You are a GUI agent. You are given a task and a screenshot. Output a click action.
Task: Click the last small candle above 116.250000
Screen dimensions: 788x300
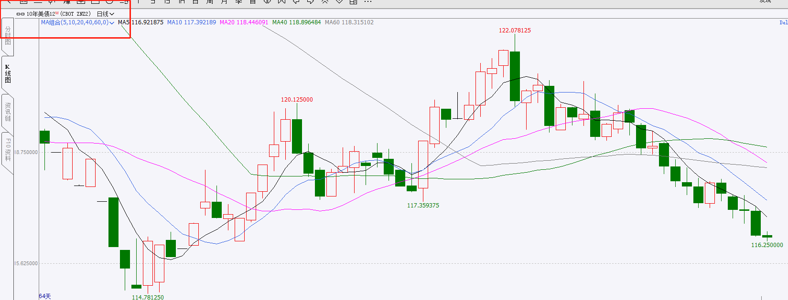click(x=767, y=236)
